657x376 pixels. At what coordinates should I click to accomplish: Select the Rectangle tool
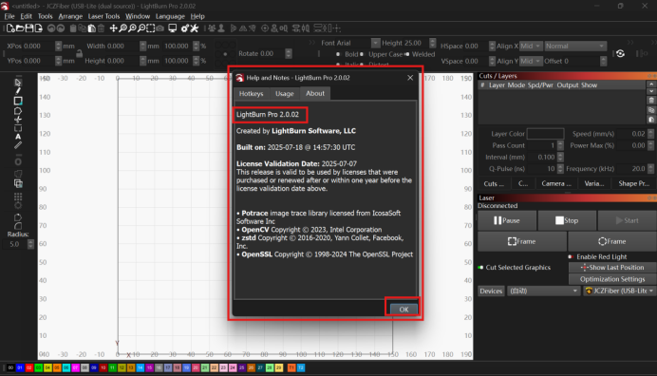pos(18,101)
